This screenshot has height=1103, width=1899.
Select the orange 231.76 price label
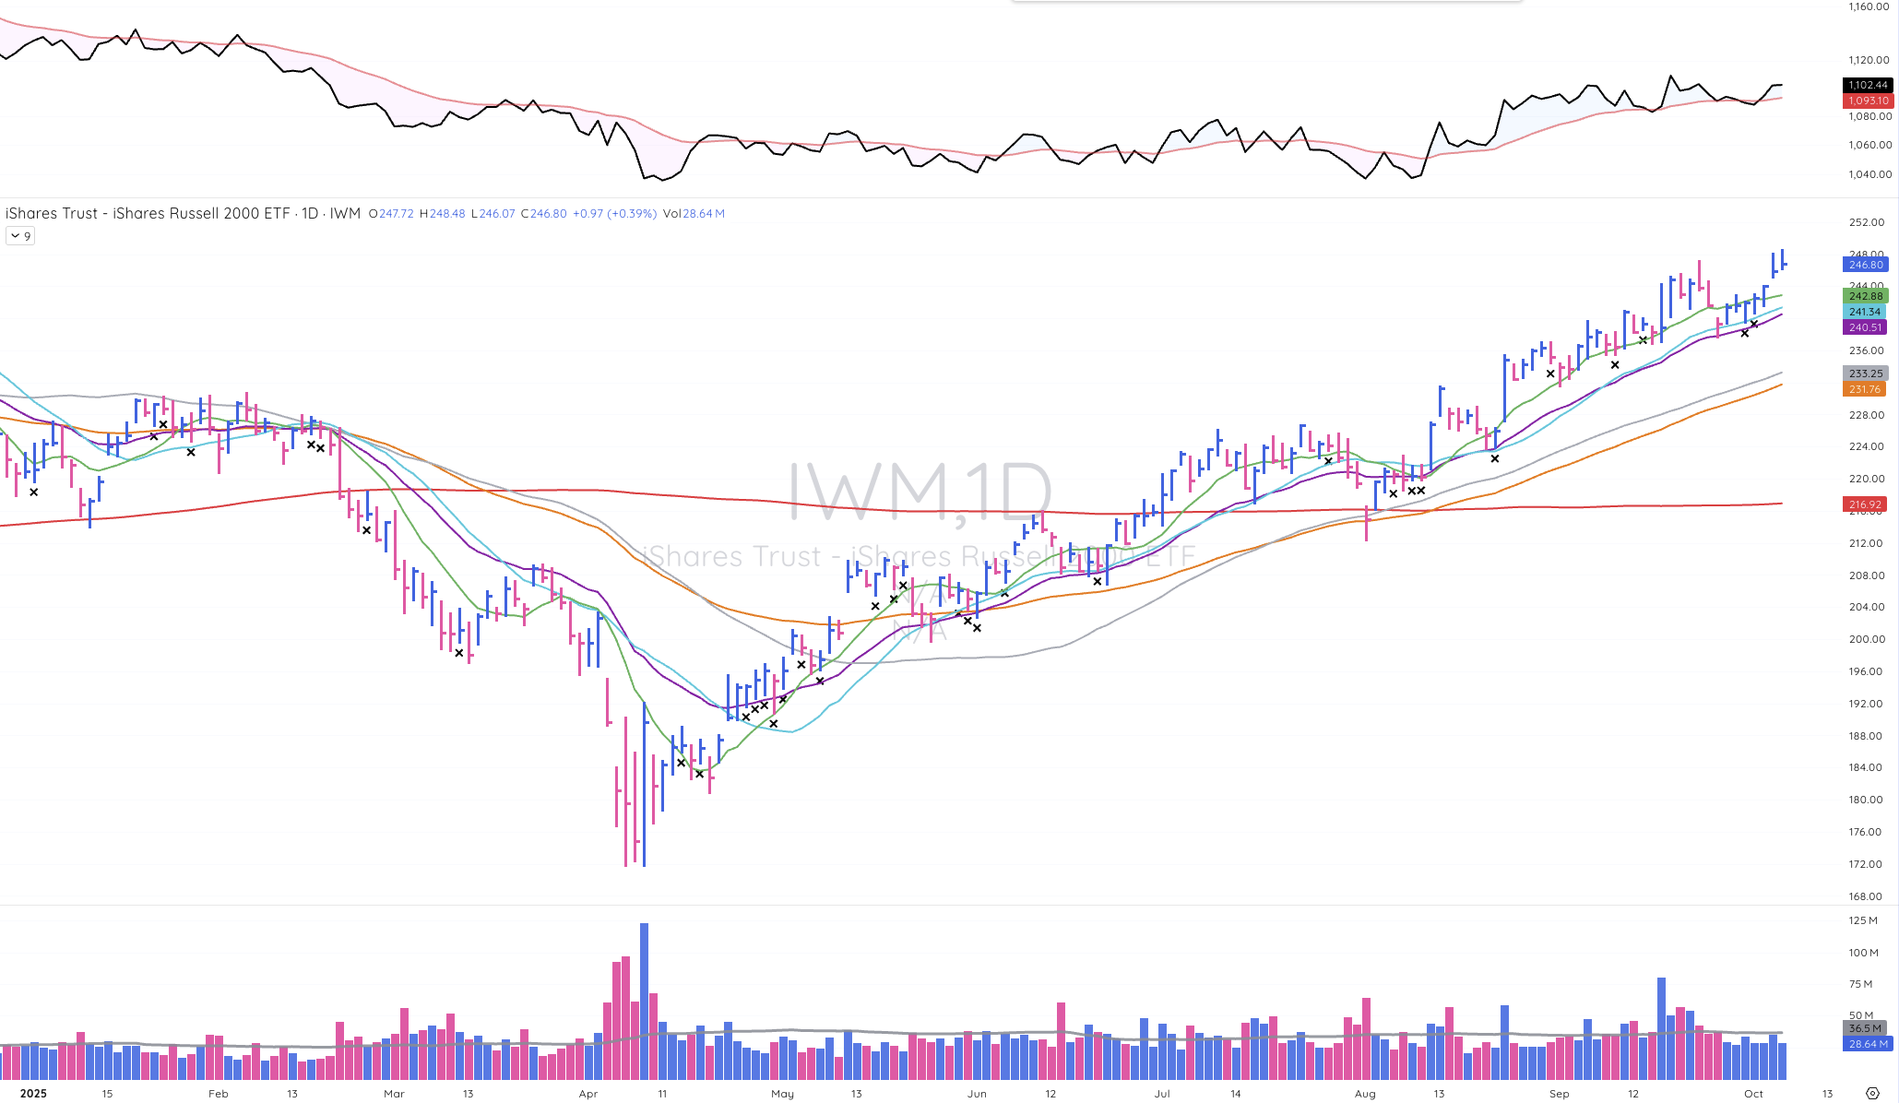[1865, 389]
